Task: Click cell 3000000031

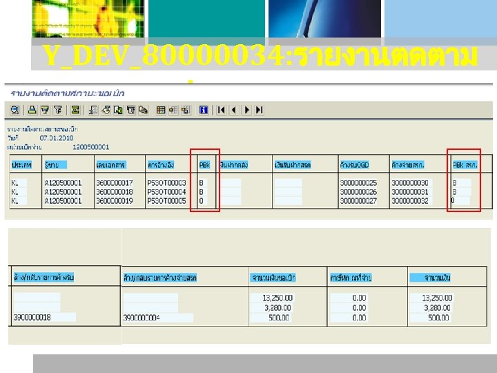Action: (x=410, y=192)
